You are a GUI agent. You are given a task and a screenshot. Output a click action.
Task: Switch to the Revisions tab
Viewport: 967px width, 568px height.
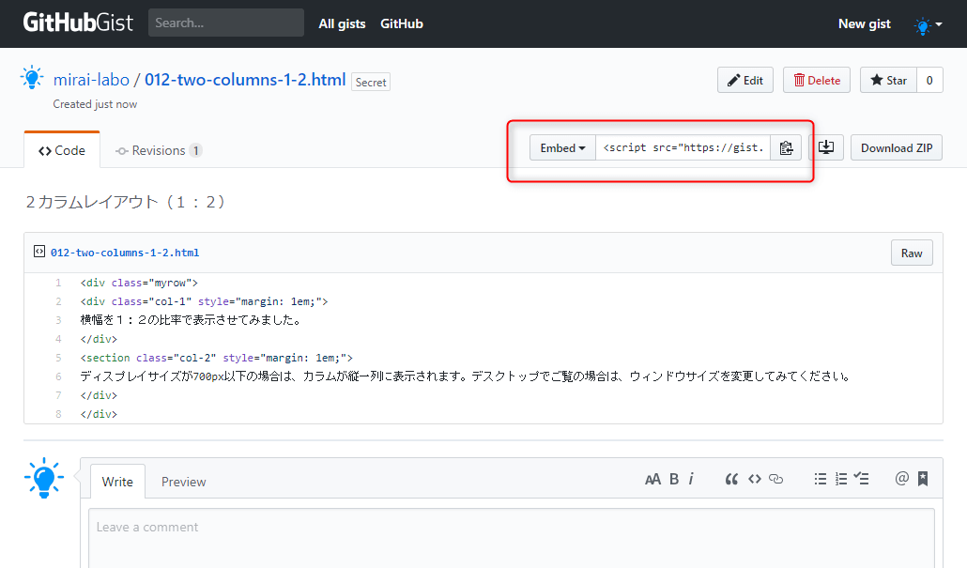157,150
